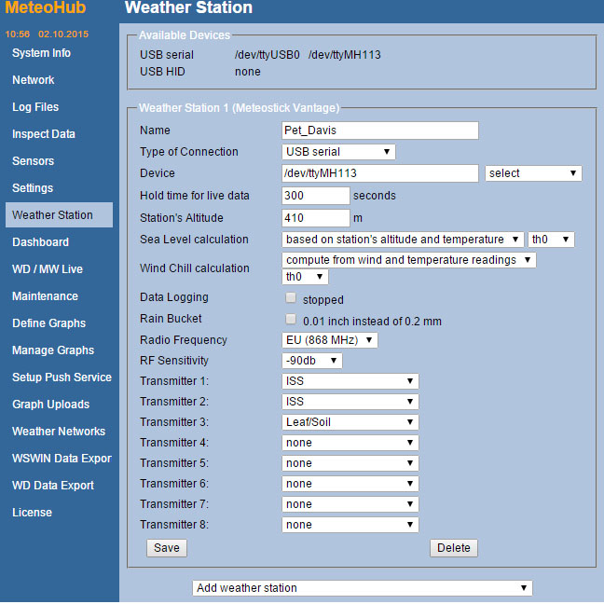Go to Maintenance page
This screenshot has width=604, height=604.
[x=45, y=295]
